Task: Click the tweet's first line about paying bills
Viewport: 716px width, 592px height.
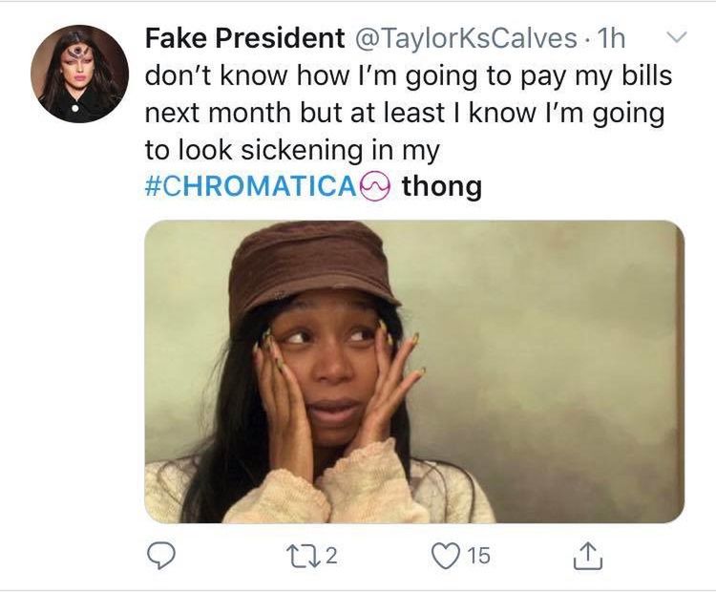Action: 408,76
